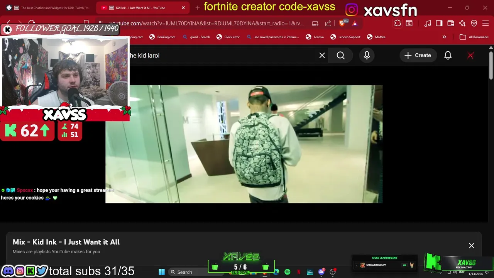Open Spotify from the taskbar

point(288,272)
